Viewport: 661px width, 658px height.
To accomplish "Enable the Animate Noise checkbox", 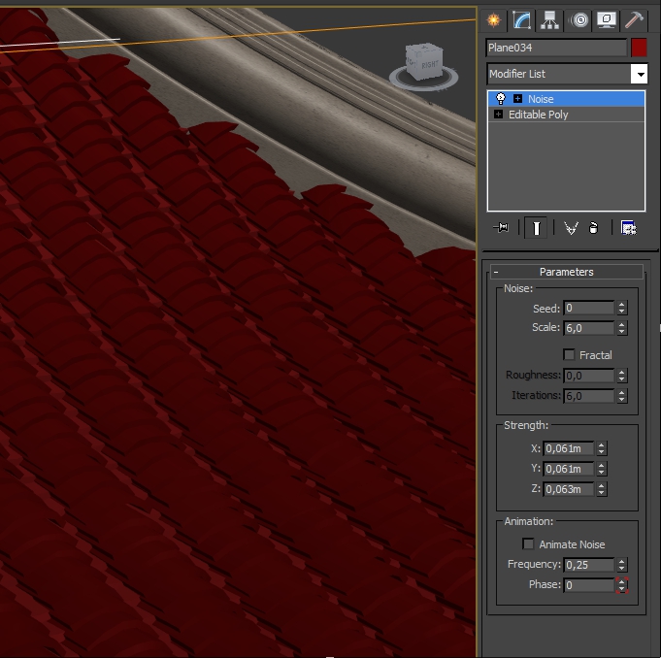I will tap(528, 543).
